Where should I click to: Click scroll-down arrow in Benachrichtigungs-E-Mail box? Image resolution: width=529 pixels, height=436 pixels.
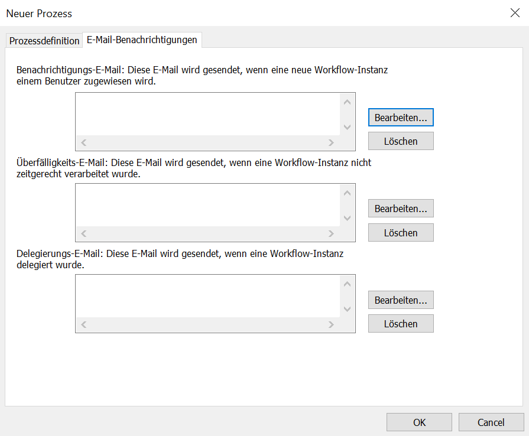pyautogui.click(x=347, y=127)
